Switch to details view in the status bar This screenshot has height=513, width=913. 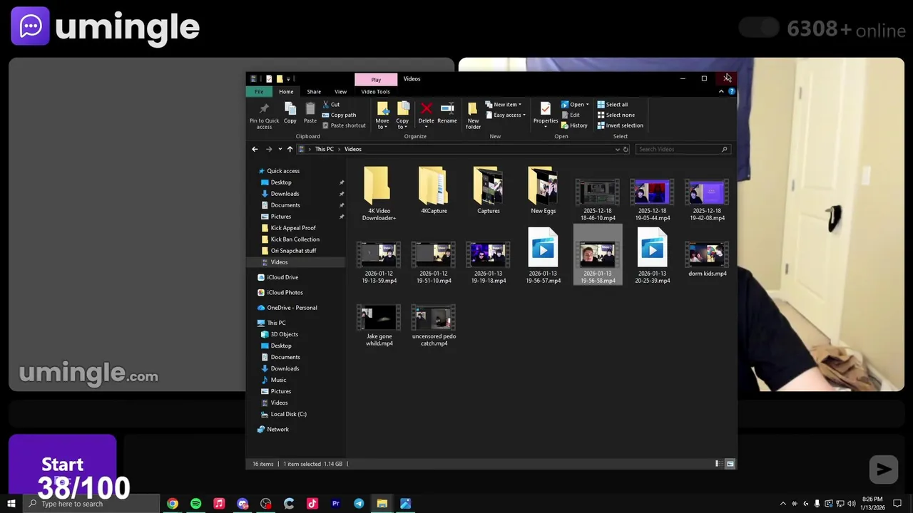click(x=718, y=464)
